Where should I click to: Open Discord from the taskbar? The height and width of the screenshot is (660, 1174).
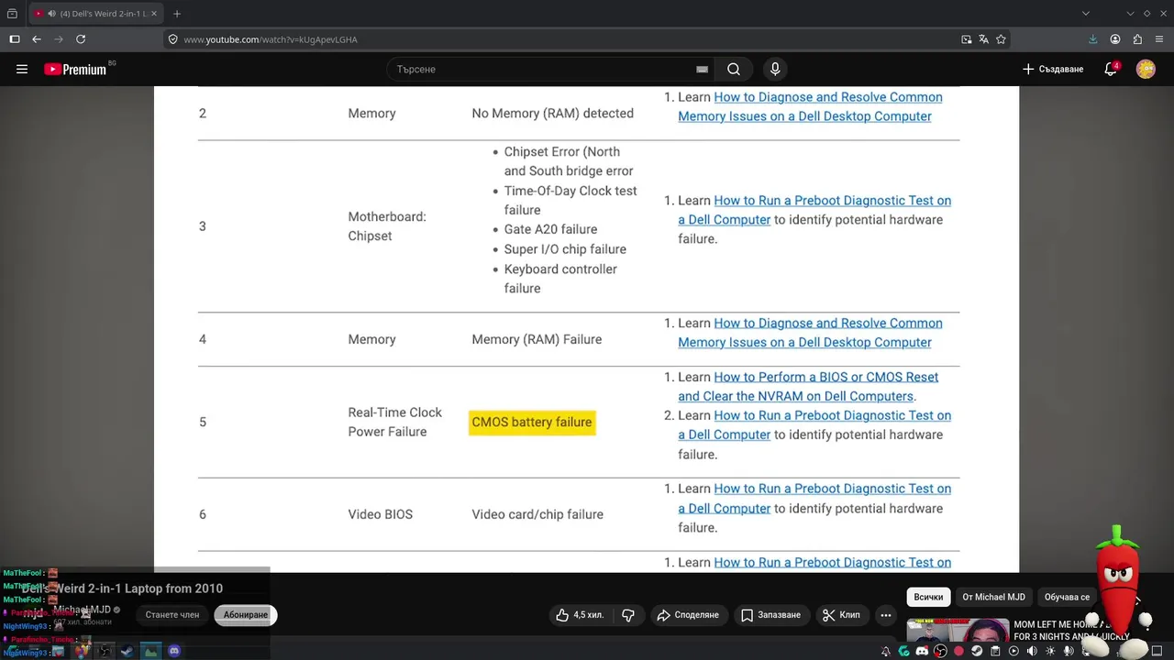click(x=922, y=652)
